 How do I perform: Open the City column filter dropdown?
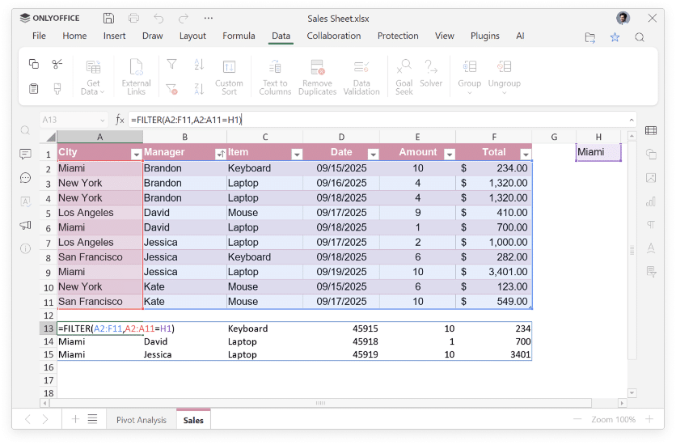tap(135, 154)
